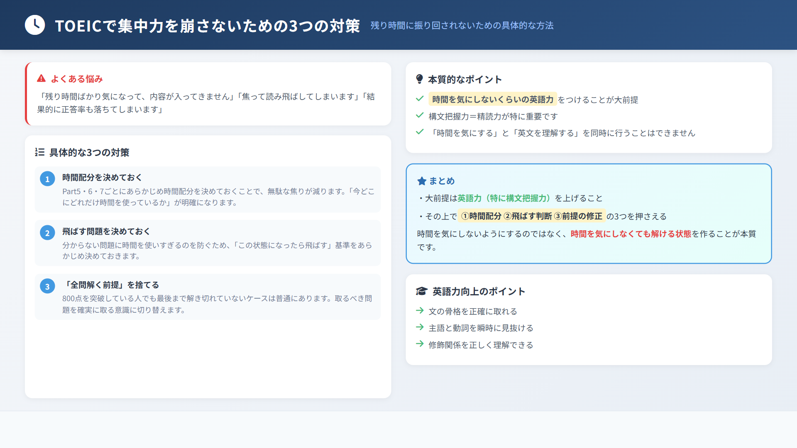Click the checkmark beside 「時間を気にする」 line
Viewport: 797px width, 448px height.
pos(420,132)
